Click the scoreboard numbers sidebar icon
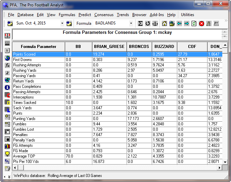Viewport: 231px width, 182px height. pos(7,36)
